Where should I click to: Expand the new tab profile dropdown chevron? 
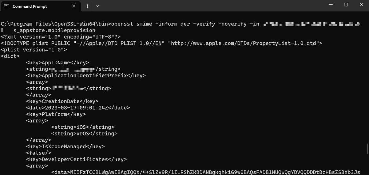click(97, 6)
